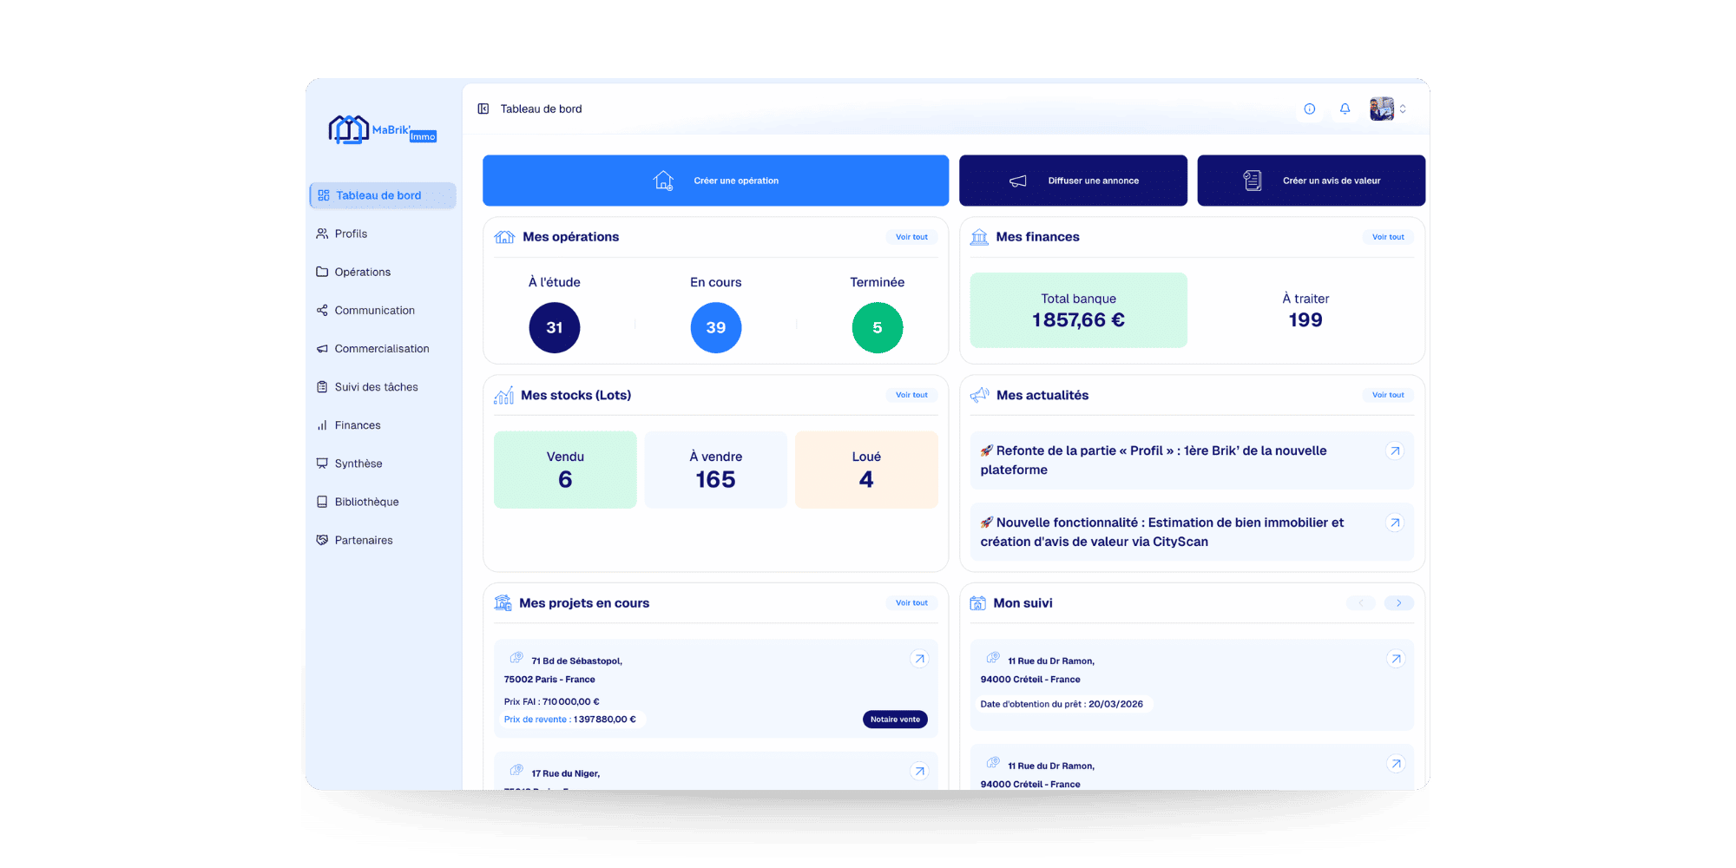The width and height of the screenshot is (1736, 868).
Task: Click the Mes stocks chart icon
Action: click(x=503, y=396)
